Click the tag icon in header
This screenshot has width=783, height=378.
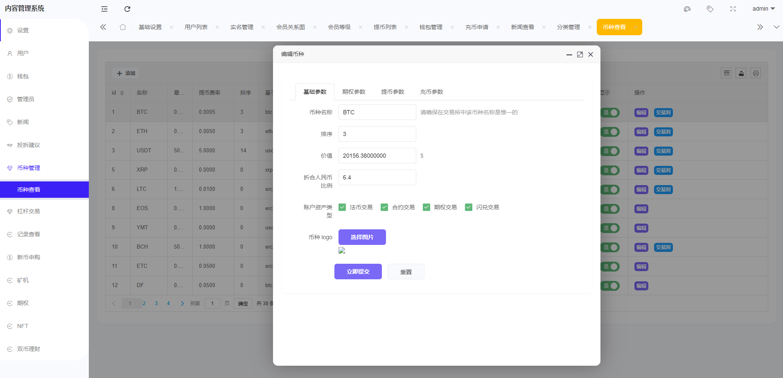[x=710, y=9]
